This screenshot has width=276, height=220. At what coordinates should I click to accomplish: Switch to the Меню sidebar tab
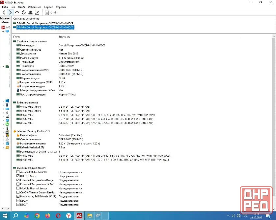point(5,22)
